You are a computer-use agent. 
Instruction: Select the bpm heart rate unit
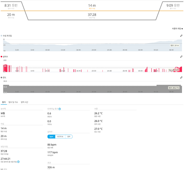pyautogui.click(x=51, y=137)
